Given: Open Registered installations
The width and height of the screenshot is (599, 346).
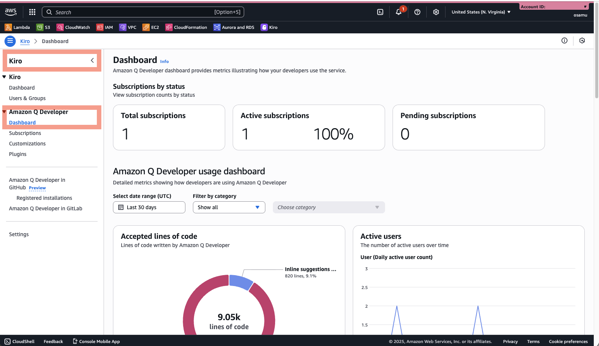Looking at the screenshot, I should [x=44, y=198].
